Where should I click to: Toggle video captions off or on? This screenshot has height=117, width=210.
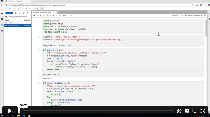click(x=179, y=111)
